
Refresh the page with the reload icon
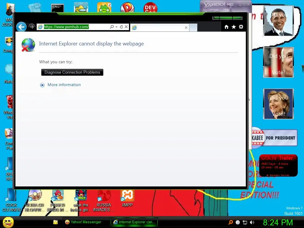(121, 27)
